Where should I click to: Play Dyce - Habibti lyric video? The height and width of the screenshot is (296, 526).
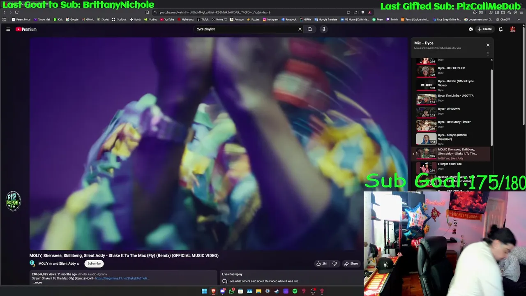point(451,85)
